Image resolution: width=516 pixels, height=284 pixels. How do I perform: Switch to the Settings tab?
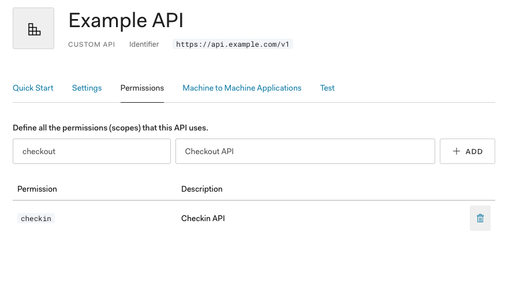pyautogui.click(x=87, y=88)
